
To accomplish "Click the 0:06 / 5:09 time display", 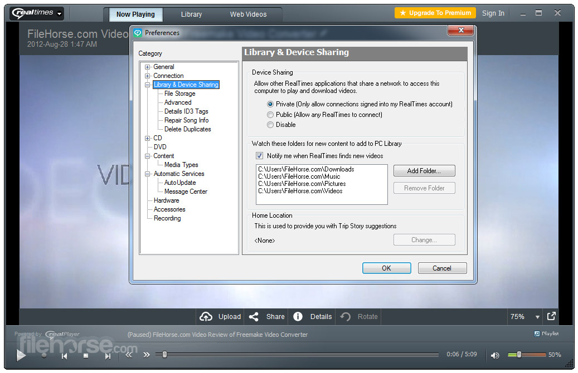I will tap(462, 354).
